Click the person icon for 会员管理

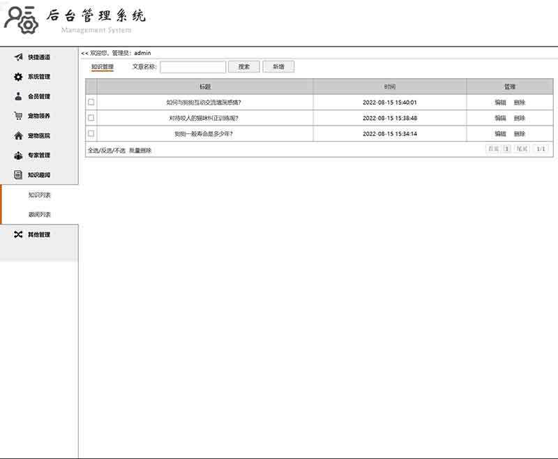coord(19,96)
